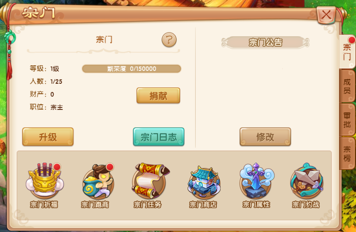Image resolution: width=356 pixels, height=232 pixels.
Task: Open the 宗门任务 scroll icon
Action: click(x=151, y=180)
